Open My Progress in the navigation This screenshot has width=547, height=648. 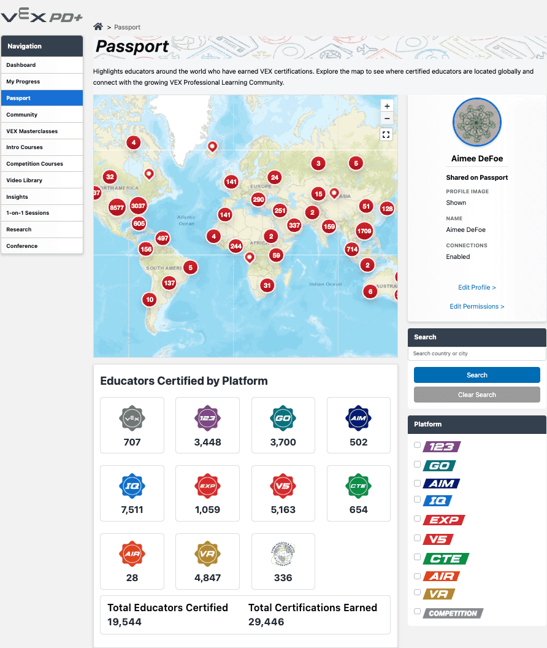42,82
